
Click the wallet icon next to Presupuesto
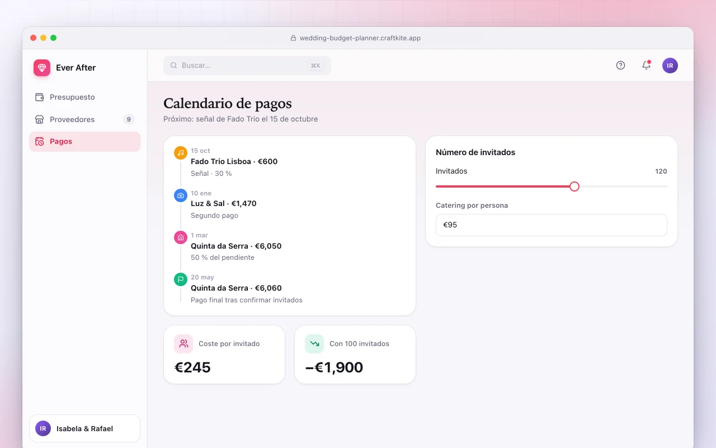pos(40,97)
